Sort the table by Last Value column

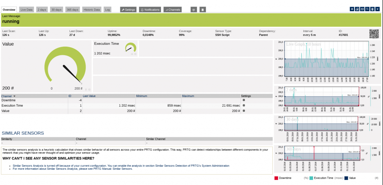click(x=89, y=96)
